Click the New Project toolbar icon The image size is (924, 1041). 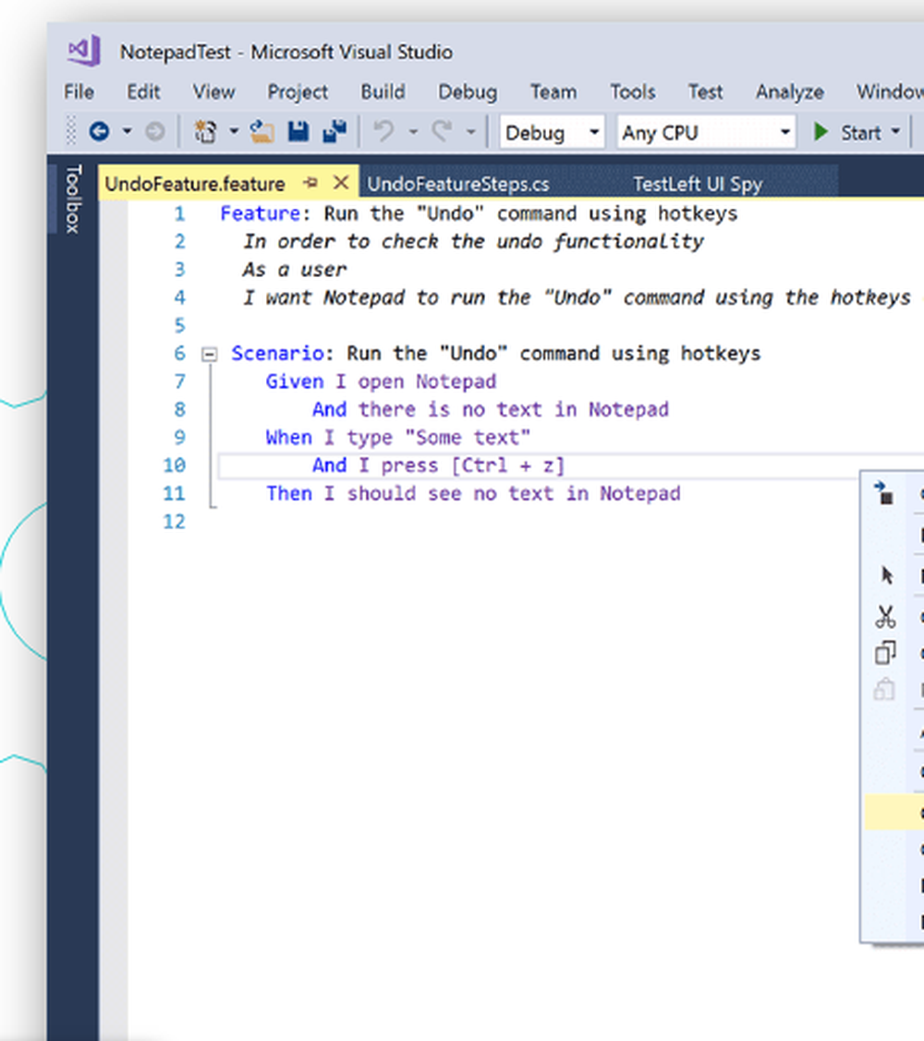[205, 131]
